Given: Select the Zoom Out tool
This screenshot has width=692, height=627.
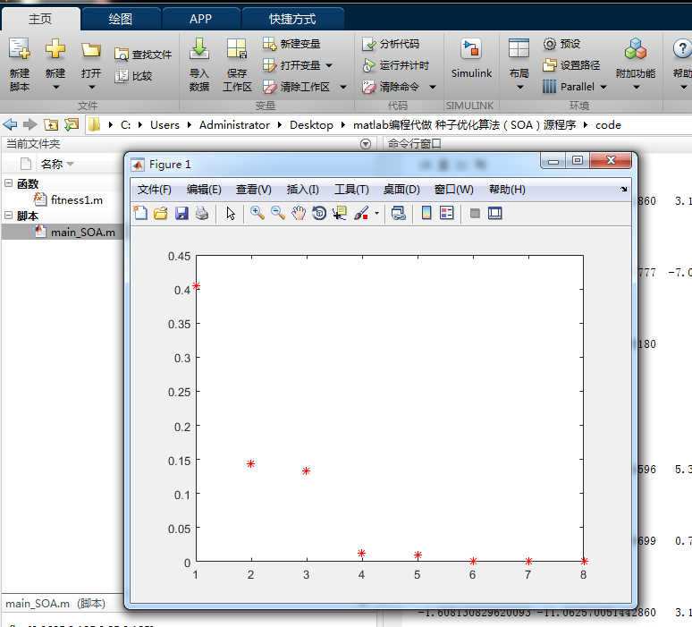Looking at the screenshot, I should 278,213.
